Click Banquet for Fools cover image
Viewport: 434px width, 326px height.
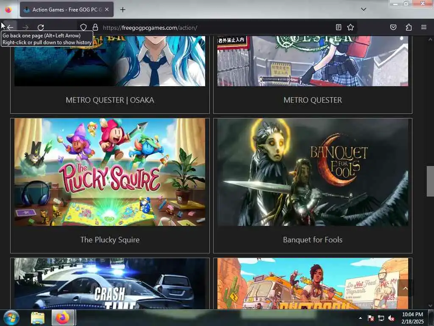[313, 172]
